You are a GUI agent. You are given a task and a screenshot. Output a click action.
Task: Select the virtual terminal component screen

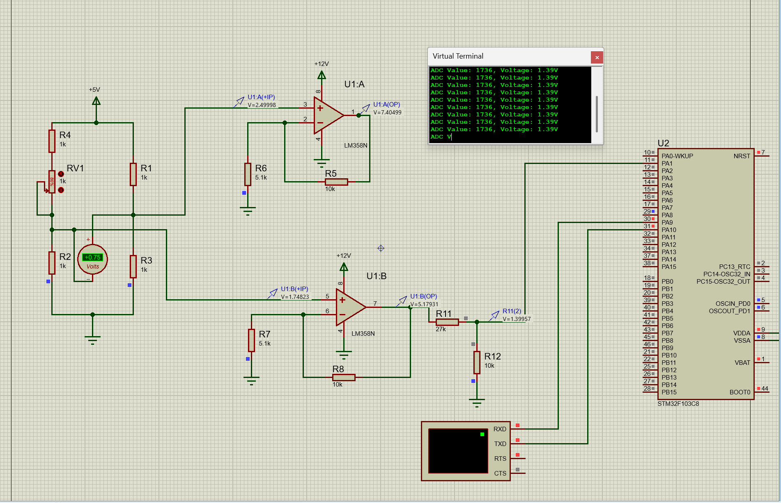[458, 451]
